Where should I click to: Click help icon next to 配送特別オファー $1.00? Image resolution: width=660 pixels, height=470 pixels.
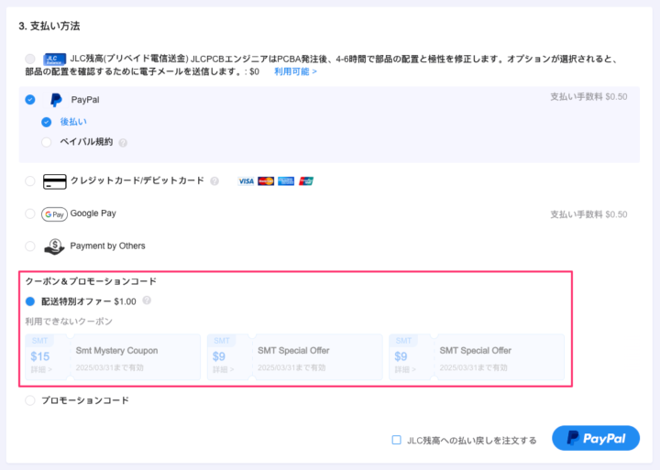point(147,301)
